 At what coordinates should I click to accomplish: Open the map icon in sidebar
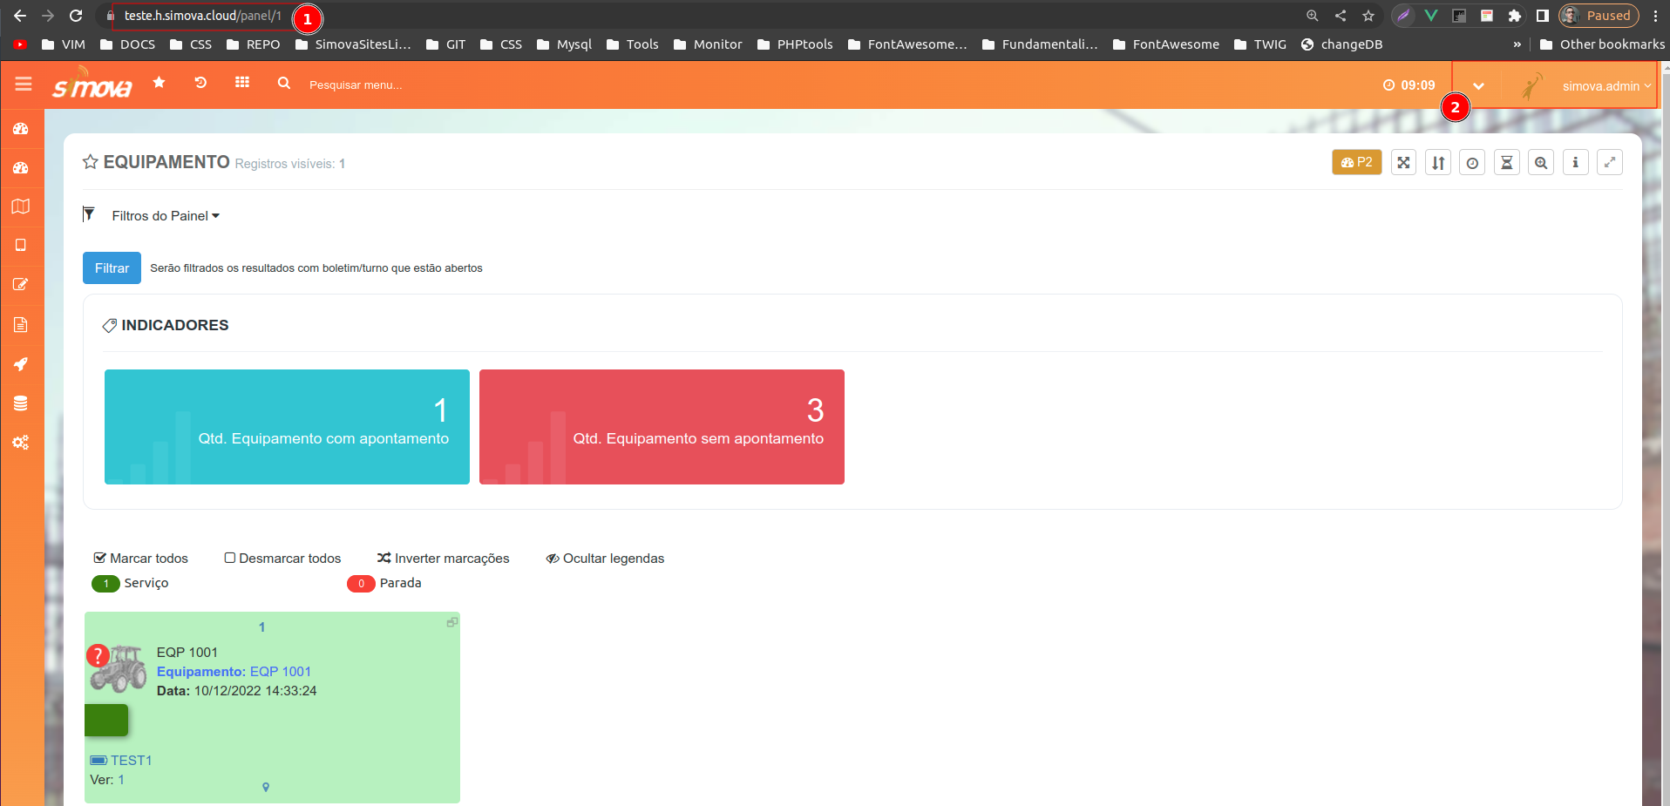[21, 207]
